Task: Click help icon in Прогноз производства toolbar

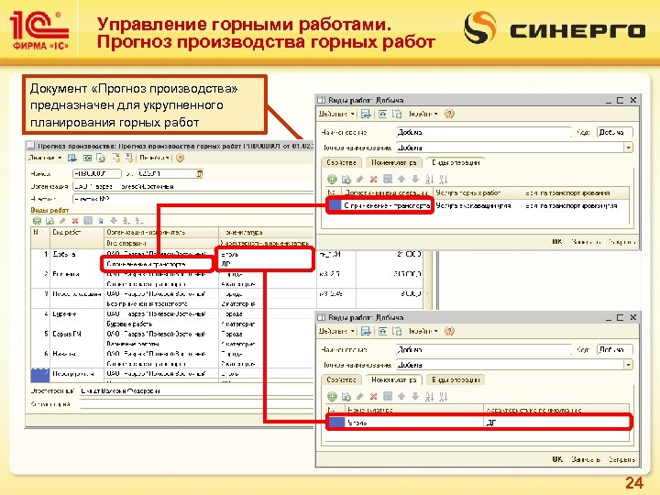Action: pyautogui.click(x=181, y=159)
